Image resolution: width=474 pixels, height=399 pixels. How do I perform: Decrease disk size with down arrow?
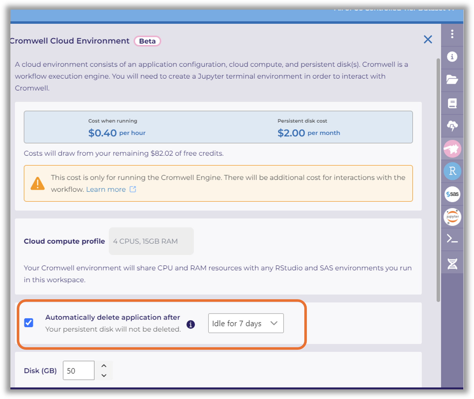click(104, 375)
